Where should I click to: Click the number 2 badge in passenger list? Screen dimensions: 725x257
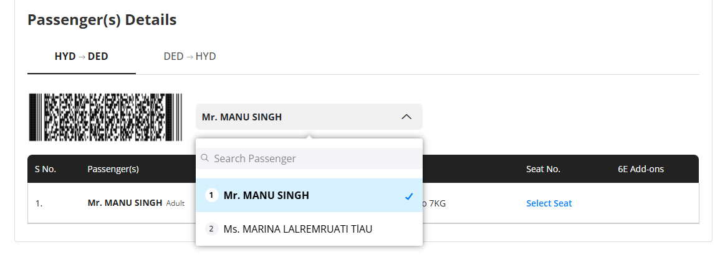pyautogui.click(x=211, y=229)
